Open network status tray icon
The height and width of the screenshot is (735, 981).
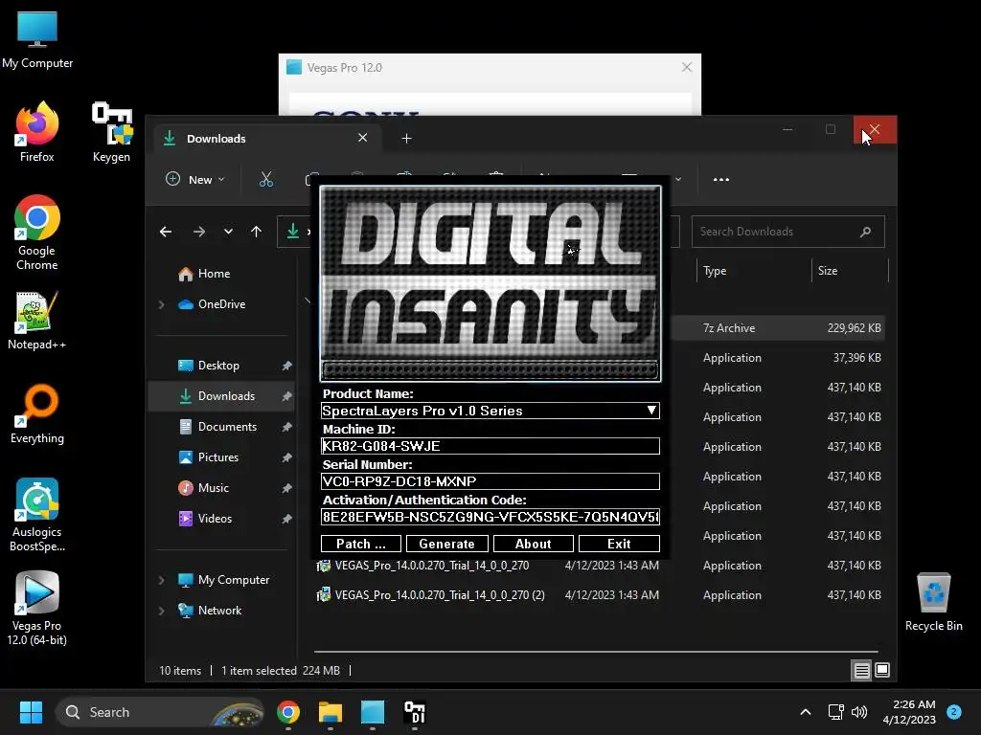coord(835,712)
